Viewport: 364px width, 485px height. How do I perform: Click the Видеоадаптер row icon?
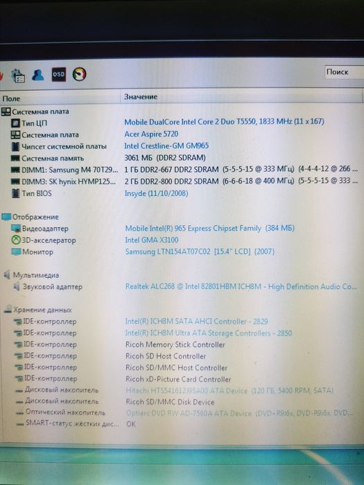pos(16,229)
